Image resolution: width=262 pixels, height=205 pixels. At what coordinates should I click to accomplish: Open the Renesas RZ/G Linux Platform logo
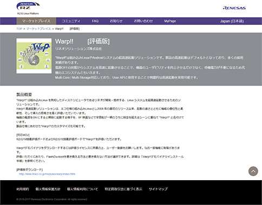(28, 9)
